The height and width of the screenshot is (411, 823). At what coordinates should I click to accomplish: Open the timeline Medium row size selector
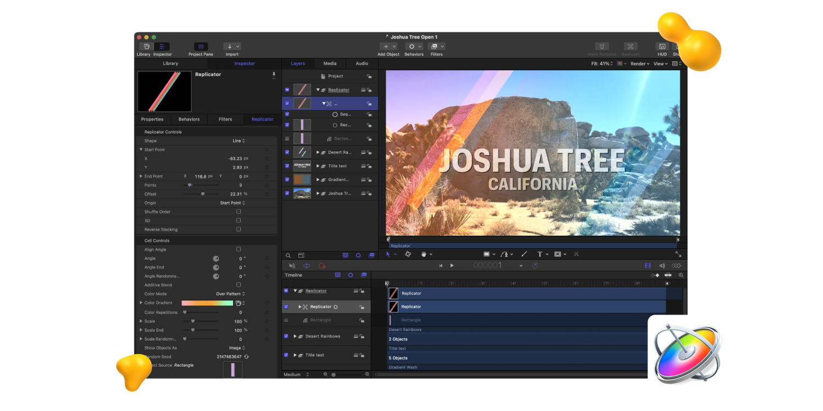[297, 374]
